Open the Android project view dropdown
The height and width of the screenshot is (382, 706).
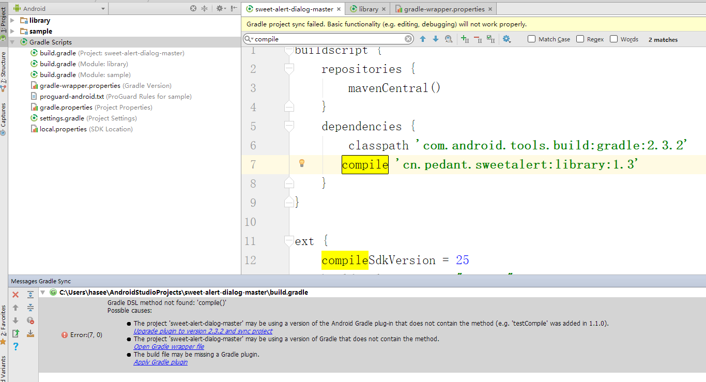(59, 8)
